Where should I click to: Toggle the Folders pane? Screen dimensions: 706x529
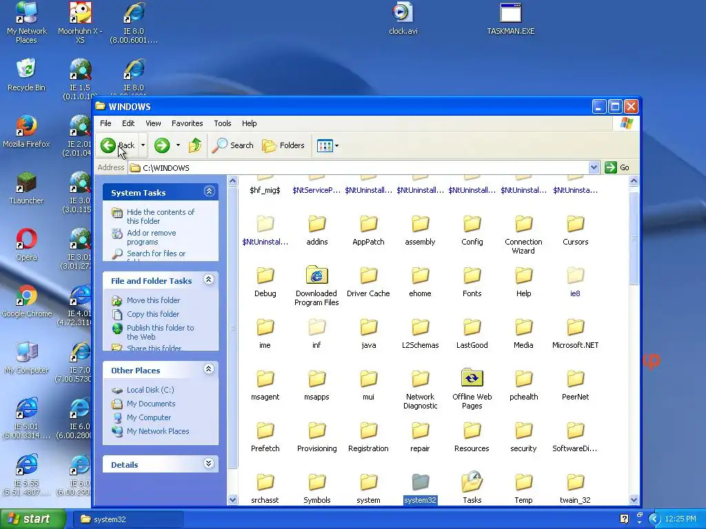283,145
